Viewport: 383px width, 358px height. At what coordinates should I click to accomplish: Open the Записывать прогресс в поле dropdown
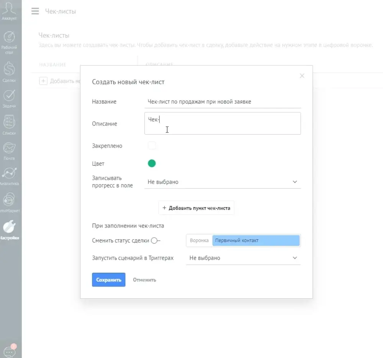point(223,182)
